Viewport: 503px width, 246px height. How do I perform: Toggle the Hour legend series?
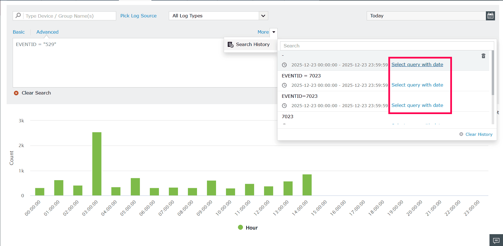[x=248, y=228]
